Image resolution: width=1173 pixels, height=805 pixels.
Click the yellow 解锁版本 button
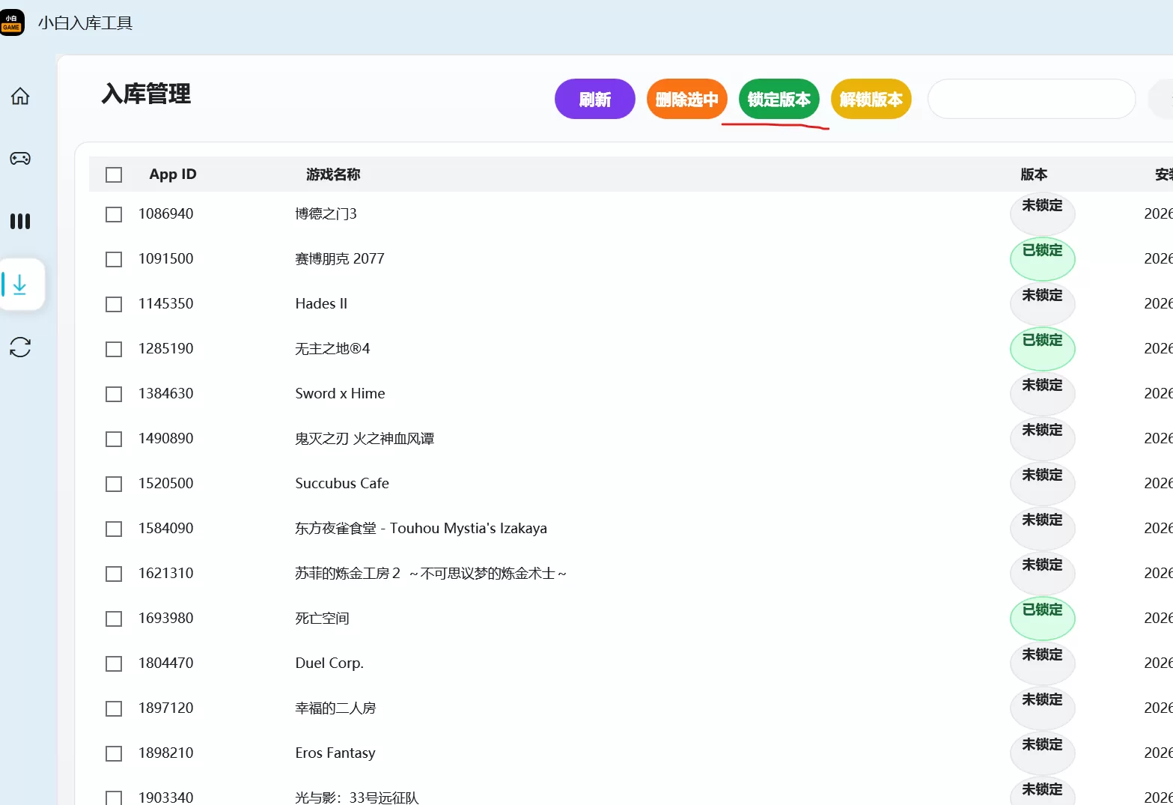pos(871,99)
